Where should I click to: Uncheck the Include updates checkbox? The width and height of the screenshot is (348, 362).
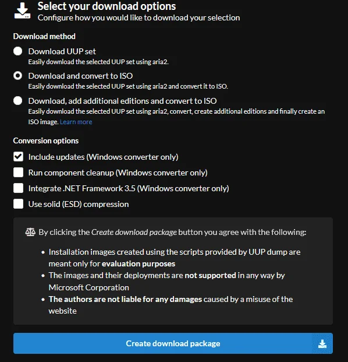click(18, 157)
